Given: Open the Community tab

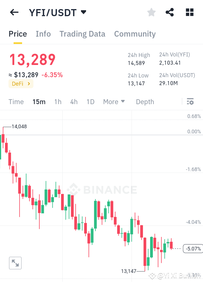Looking at the screenshot, I should [x=135, y=34].
